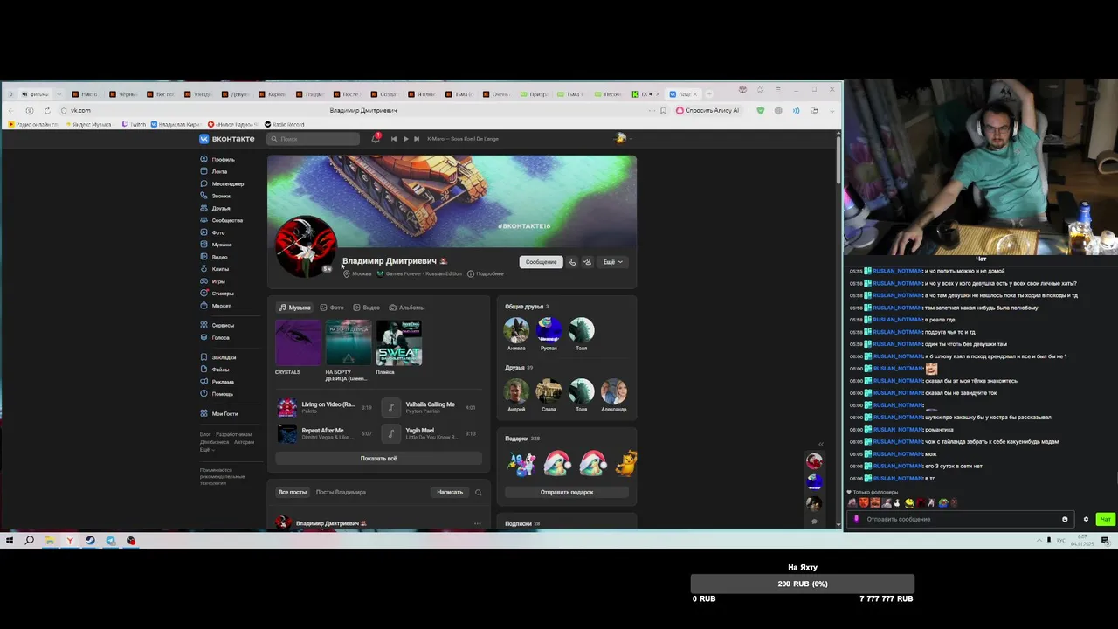Select Посты Владимира wall tab

click(x=341, y=493)
